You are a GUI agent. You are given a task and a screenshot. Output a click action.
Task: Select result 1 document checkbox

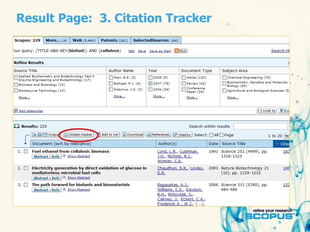coord(26,151)
